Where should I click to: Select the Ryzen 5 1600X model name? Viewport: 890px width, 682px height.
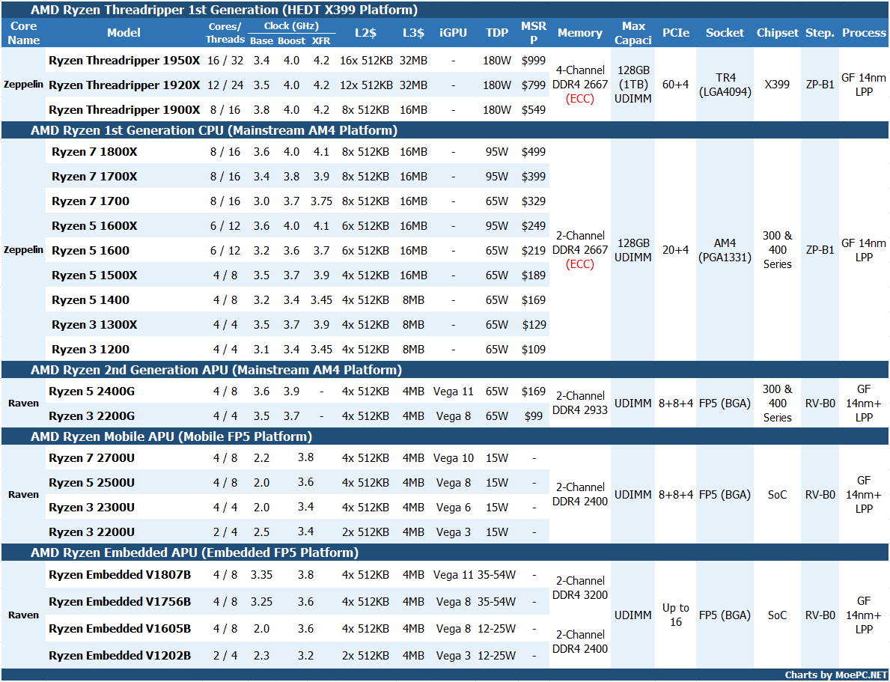click(94, 226)
